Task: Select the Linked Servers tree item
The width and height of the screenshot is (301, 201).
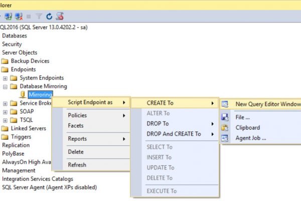Action: [x=28, y=129]
